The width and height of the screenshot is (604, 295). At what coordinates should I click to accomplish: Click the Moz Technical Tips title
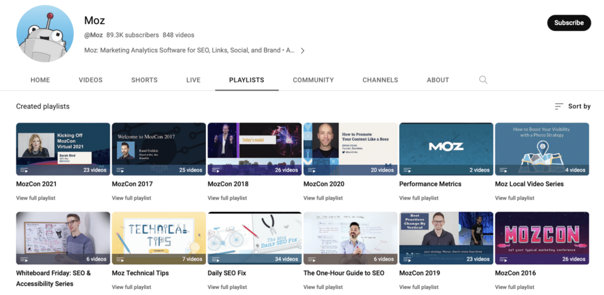pyautogui.click(x=140, y=273)
